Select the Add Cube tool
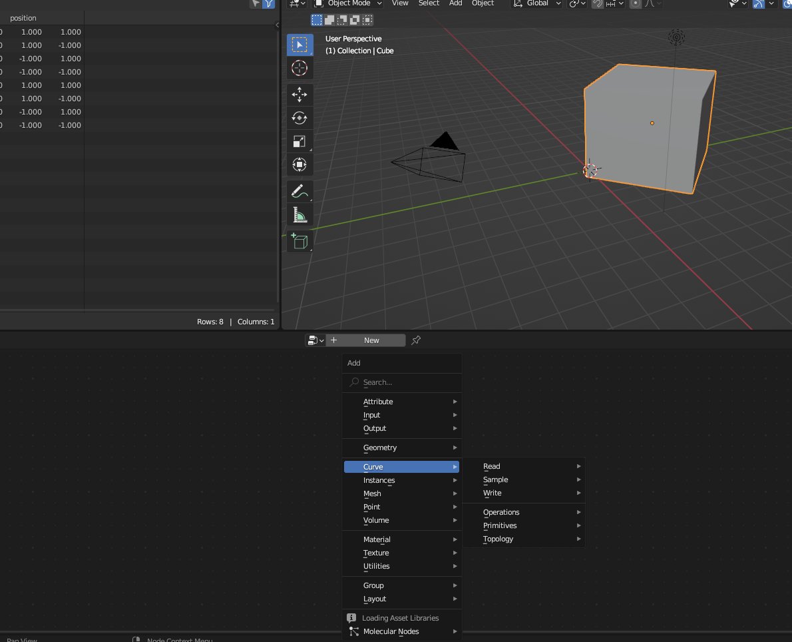Screen dimensions: 792x642 point(299,241)
